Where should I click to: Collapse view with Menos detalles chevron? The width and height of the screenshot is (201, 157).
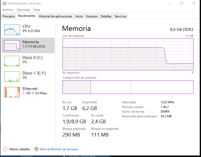pos(5,149)
